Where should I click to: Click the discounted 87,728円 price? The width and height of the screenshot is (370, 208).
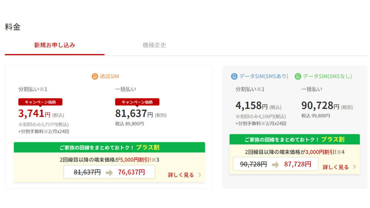(x=297, y=164)
